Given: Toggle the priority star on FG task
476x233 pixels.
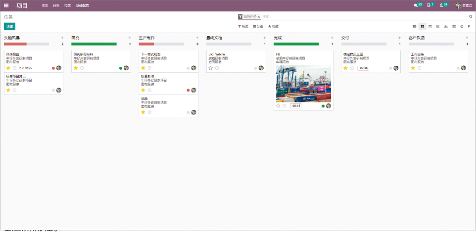Looking at the screenshot, I should (278, 106).
